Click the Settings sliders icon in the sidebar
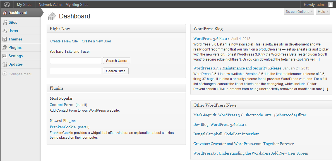Viewport: 336px width, 161px height. (x=5, y=56)
